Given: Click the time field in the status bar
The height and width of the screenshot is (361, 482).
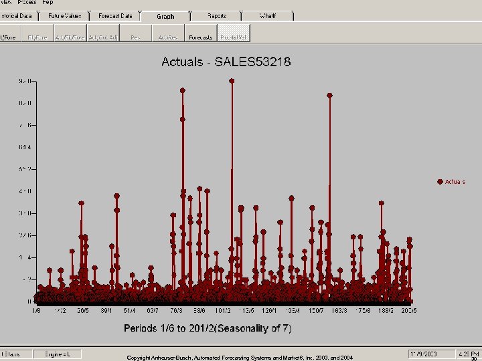Looking at the screenshot, I should [x=469, y=354].
